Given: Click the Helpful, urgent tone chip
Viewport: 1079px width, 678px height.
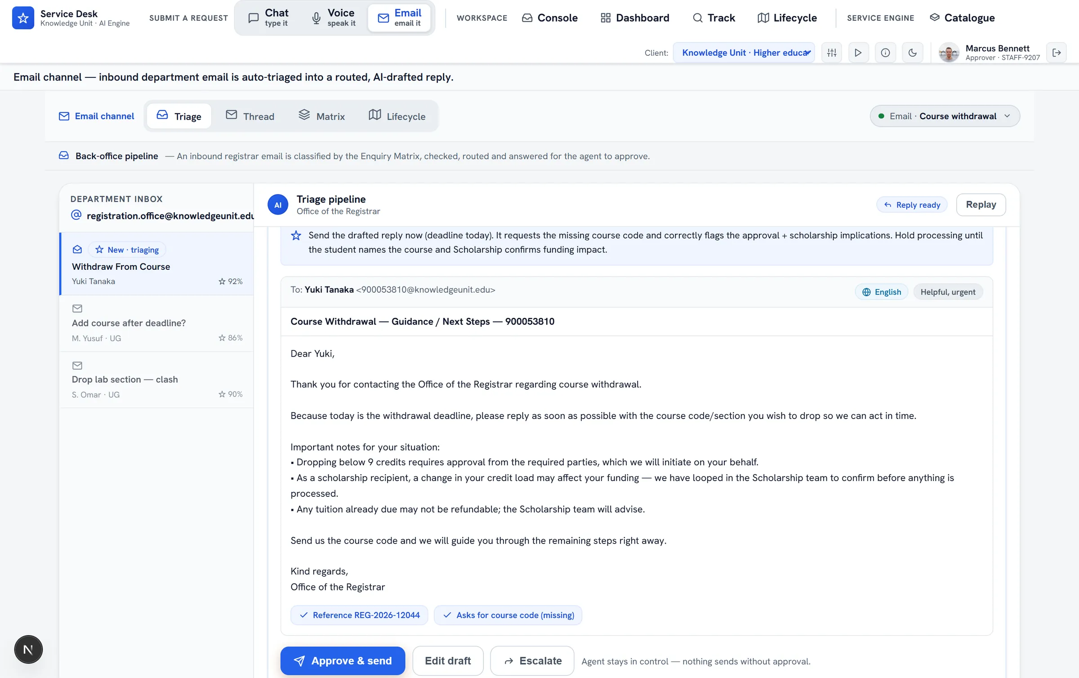Looking at the screenshot, I should click(948, 292).
